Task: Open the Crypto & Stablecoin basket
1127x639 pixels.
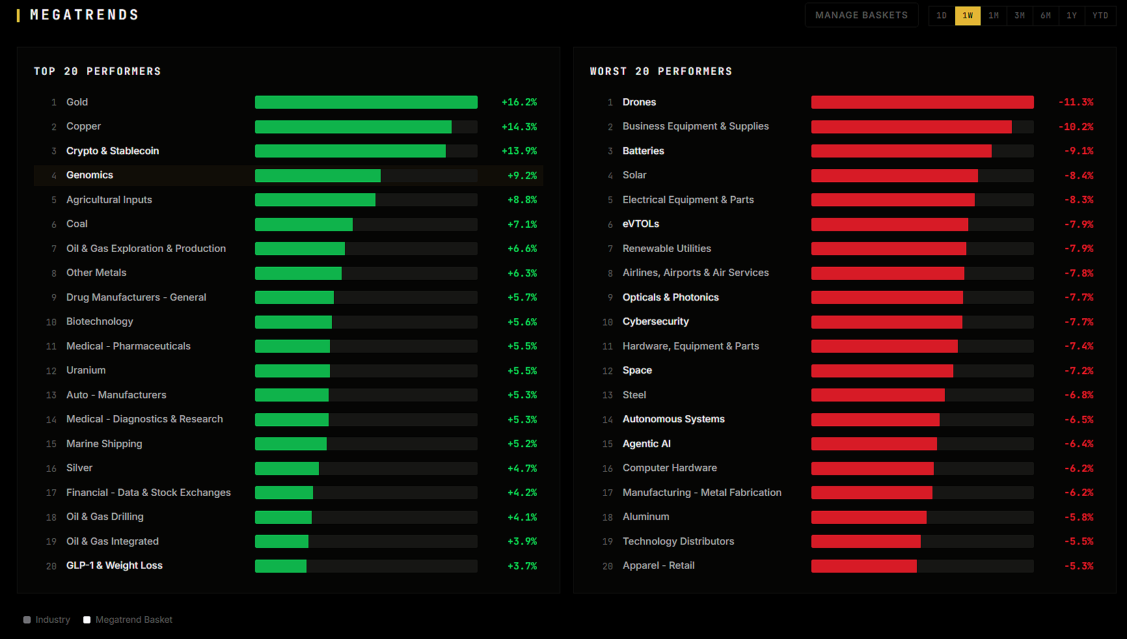Action: pyautogui.click(x=288, y=151)
